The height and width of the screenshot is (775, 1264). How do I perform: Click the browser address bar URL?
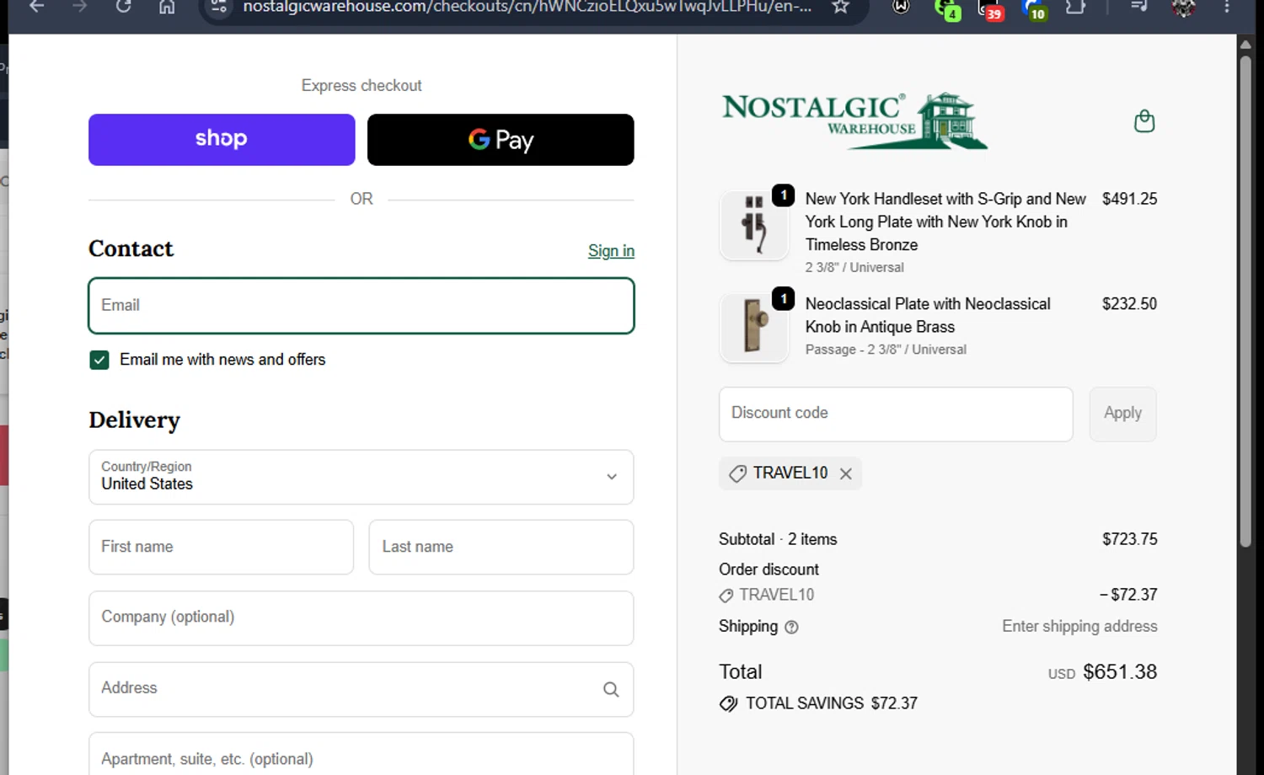click(x=527, y=7)
